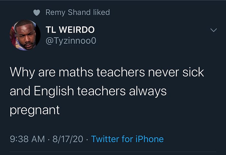This screenshot has height=155, width=226.
Task: Click the 9:38 AM timestamp
Action: (27, 139)
